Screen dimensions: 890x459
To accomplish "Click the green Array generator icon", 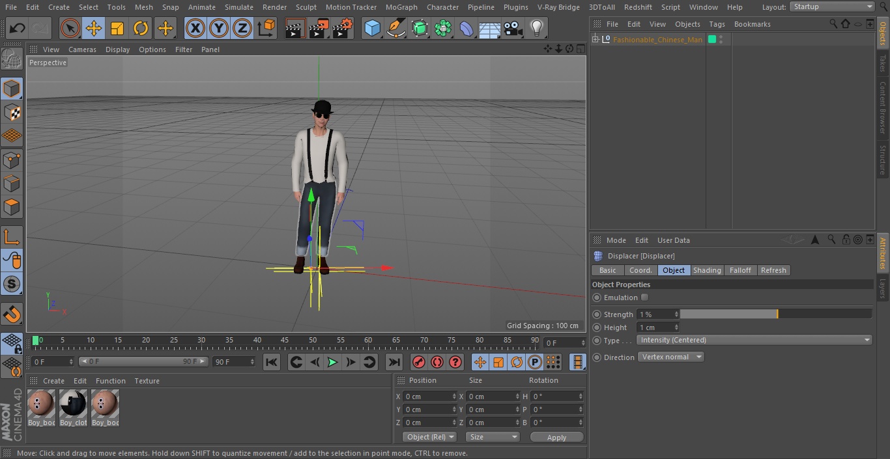I will [x=420, y=29].
